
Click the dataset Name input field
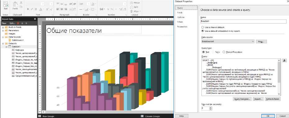coord(243,21)
